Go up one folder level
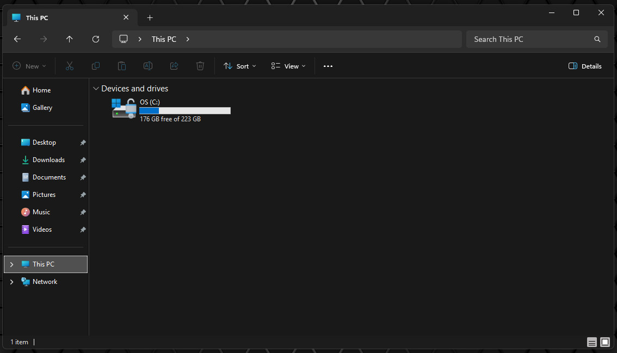This screenshot has height=353, width=617. [x=69, y=39]
